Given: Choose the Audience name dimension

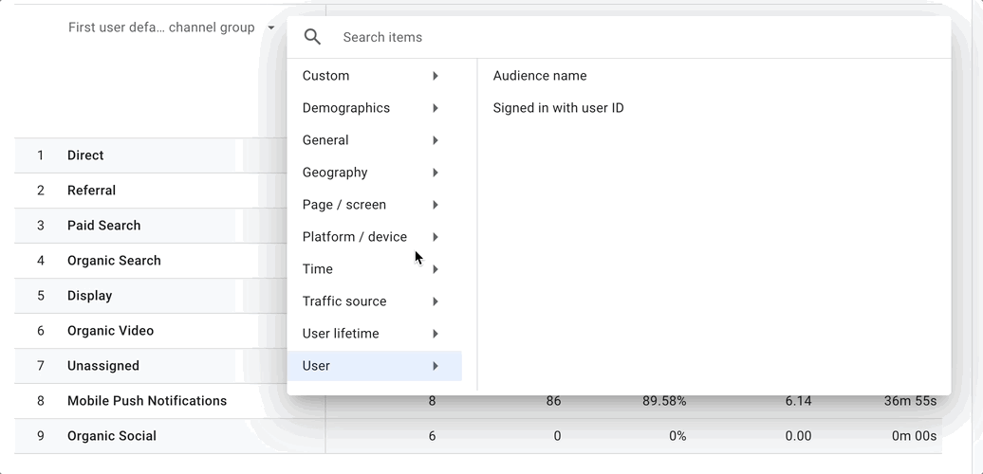Looking at the screenshot, I should pyautogui.click(x=540, y=76).
